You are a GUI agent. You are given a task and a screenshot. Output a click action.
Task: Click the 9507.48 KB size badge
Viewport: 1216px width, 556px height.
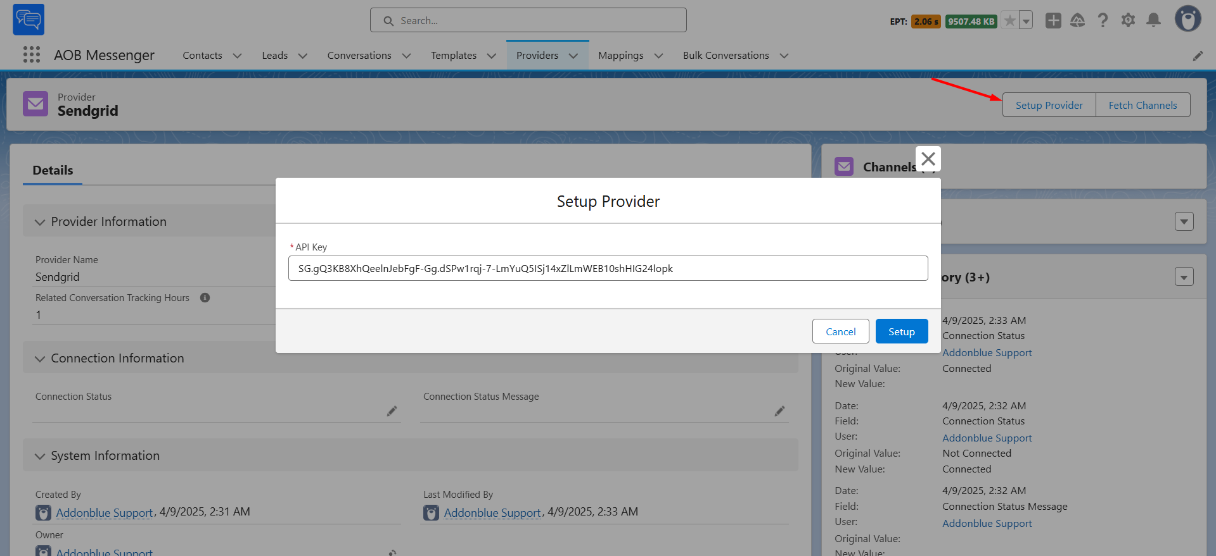click(971, 22)
